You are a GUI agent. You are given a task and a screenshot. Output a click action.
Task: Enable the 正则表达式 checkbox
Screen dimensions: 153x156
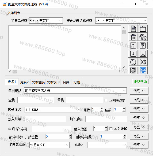[x=106, y=100]
